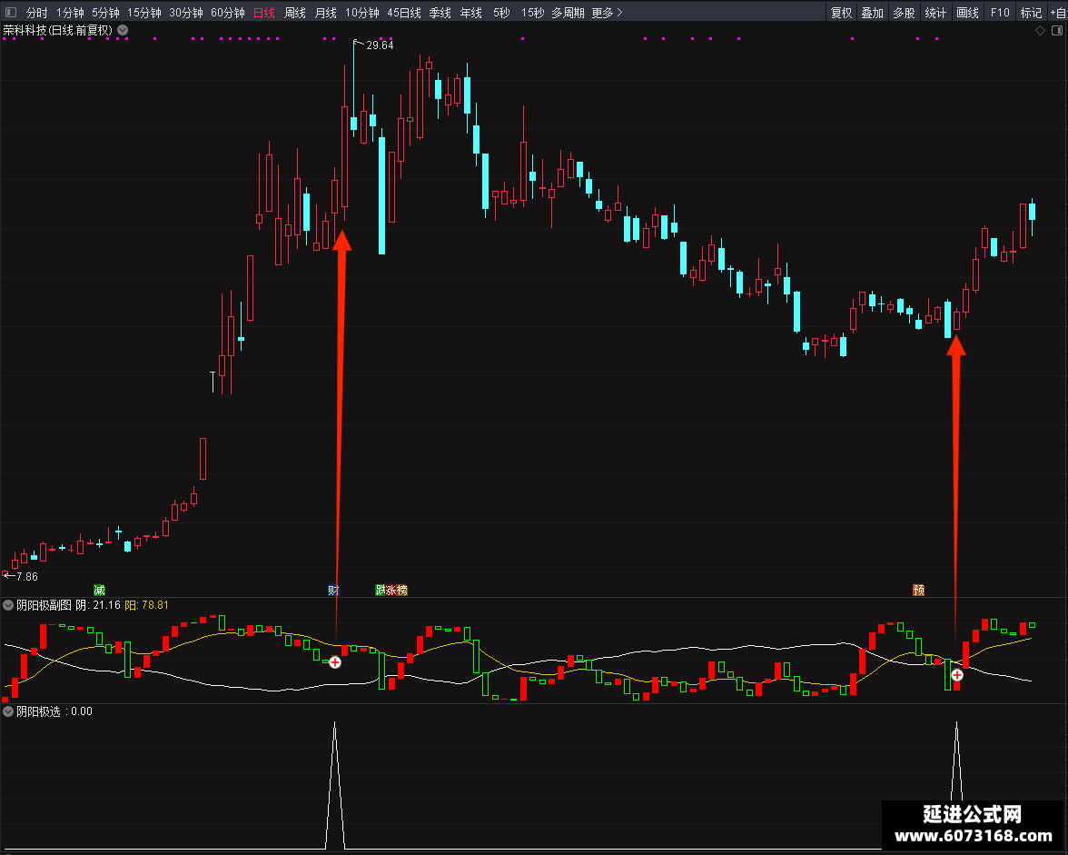Switch to the 60分钟 period tab
The width and height of the screenshot is (1068, 855).
227,12
